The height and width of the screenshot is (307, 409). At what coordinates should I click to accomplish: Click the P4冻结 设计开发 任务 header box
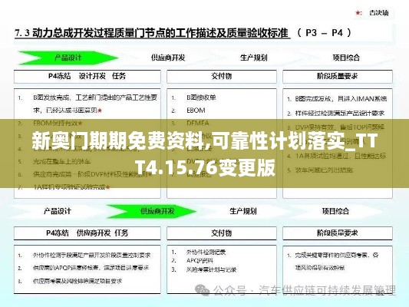(x=87, y=77)
